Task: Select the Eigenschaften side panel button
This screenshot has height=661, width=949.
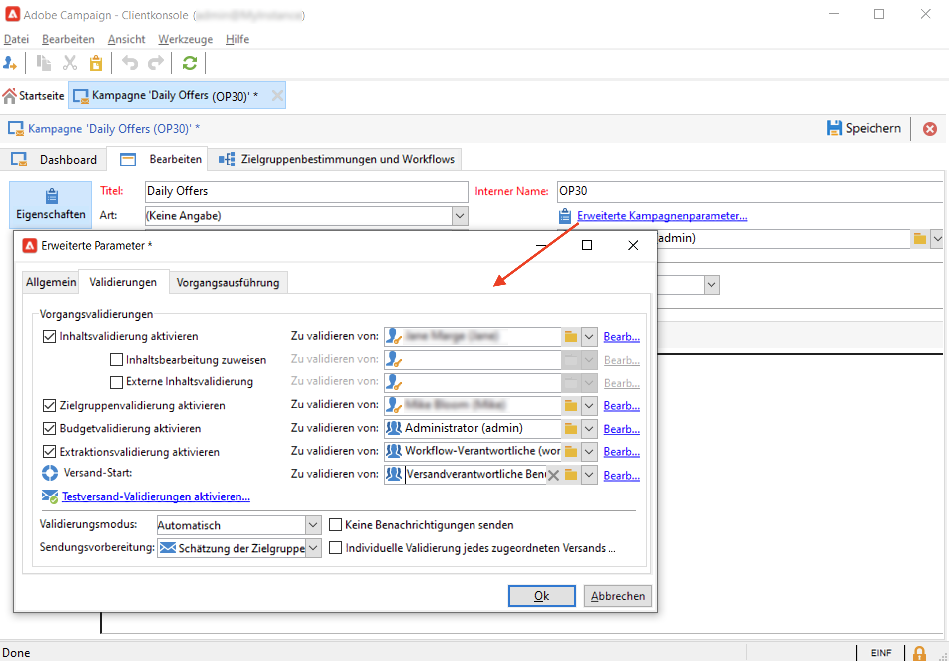Action: tap(51, 205)
